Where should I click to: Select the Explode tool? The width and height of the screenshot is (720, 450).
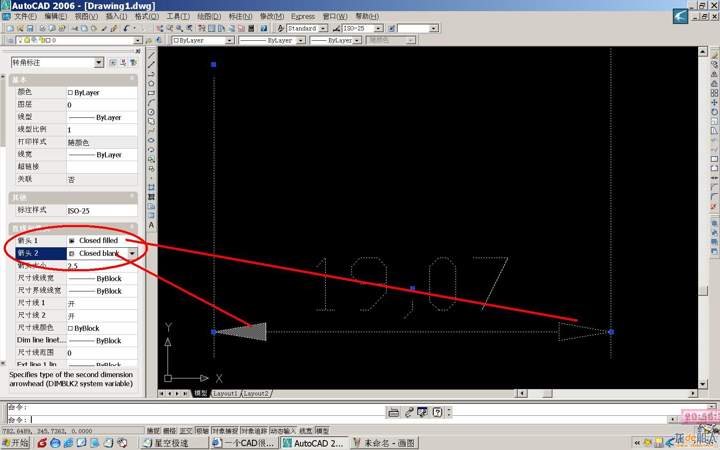pos(714,206)
